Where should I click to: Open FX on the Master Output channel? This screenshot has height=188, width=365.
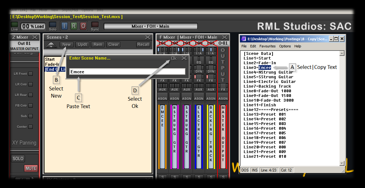[223, 89]
